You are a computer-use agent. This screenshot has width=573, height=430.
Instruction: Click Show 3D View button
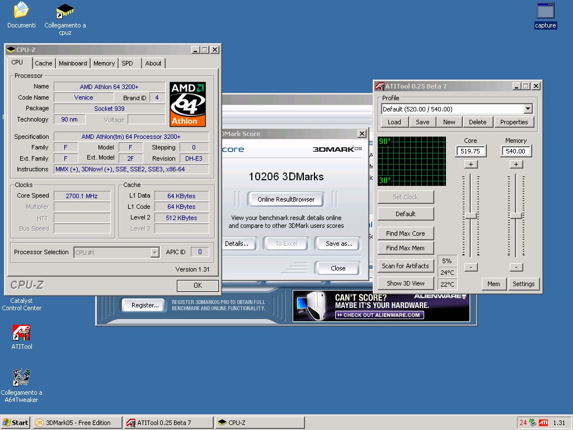(406, 283)
